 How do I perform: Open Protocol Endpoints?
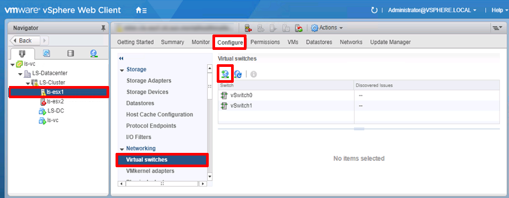click(151, 126)
